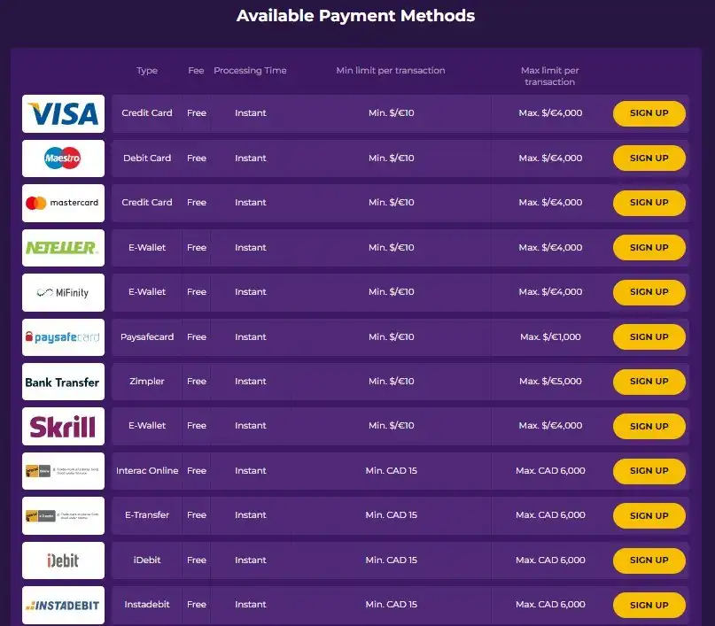This screenshot has width=715, height=626.
Task: Click the VISA logo
Action: (63, 113)
